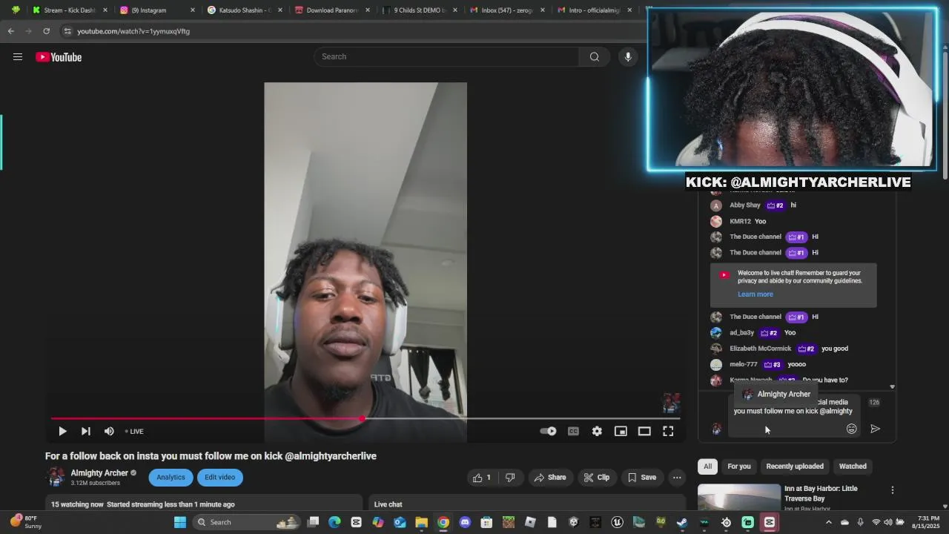
Task: Save the video to a playlist
Action: (642, 478)
